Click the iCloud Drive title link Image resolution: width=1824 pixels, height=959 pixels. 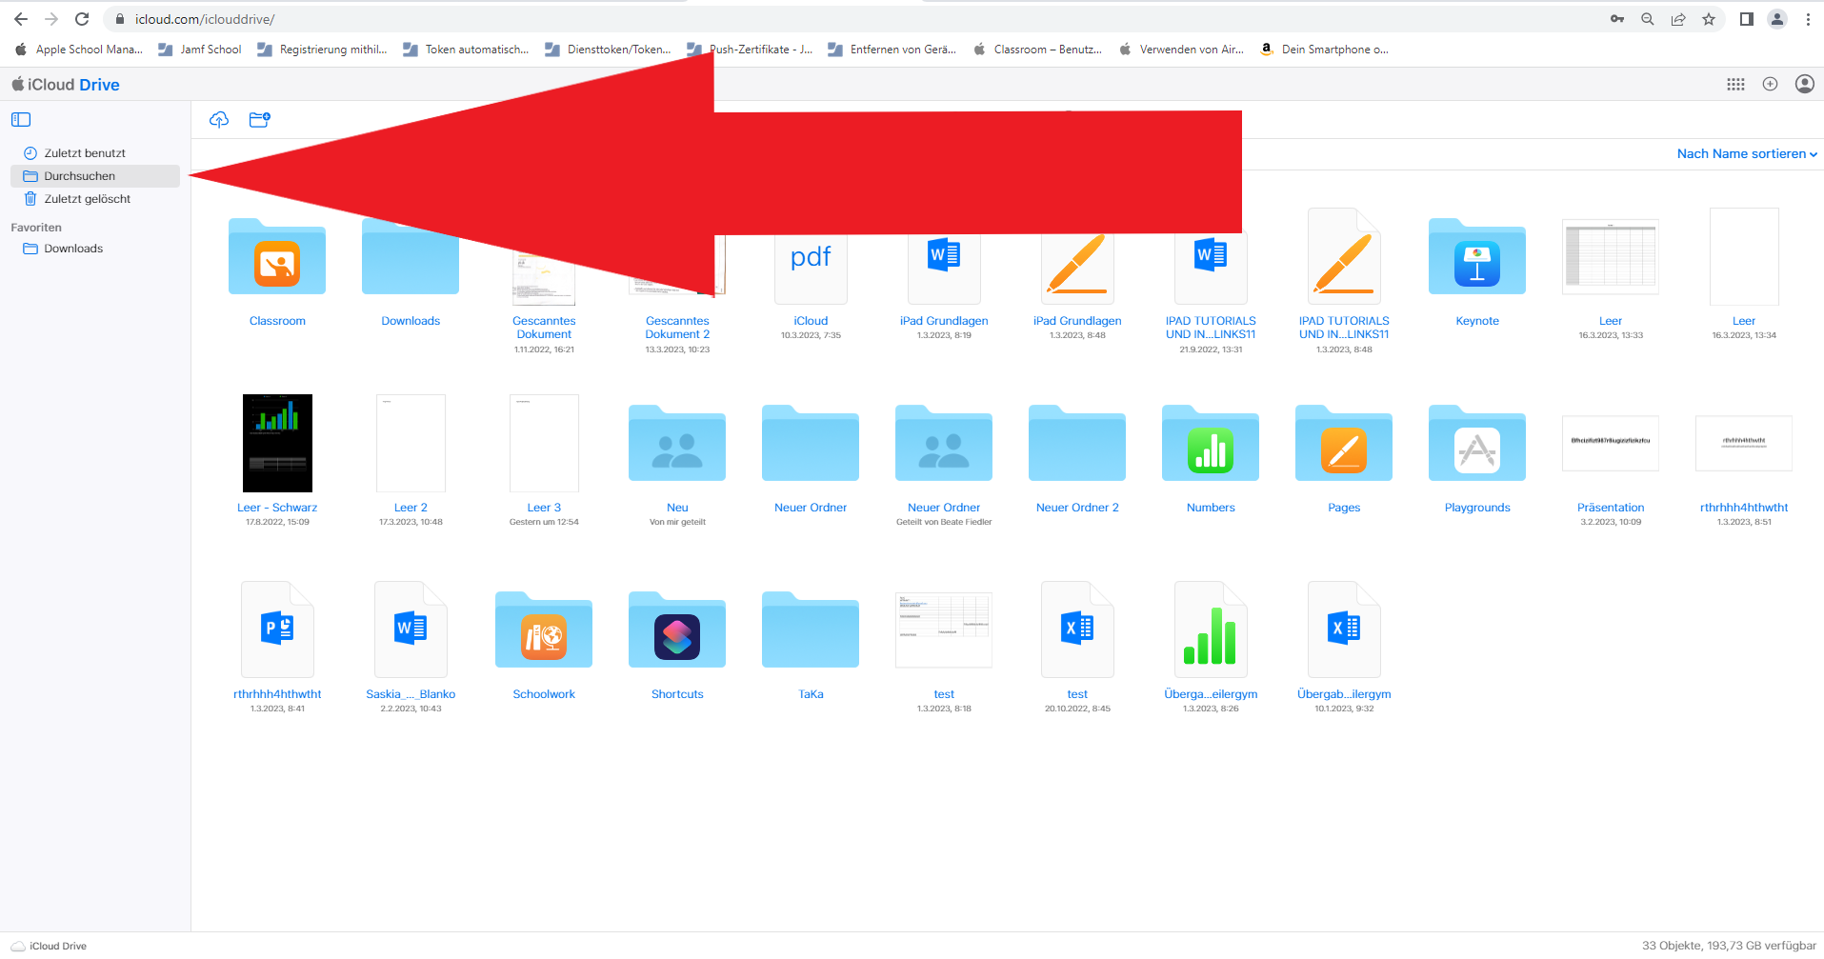tap(66, 85)
